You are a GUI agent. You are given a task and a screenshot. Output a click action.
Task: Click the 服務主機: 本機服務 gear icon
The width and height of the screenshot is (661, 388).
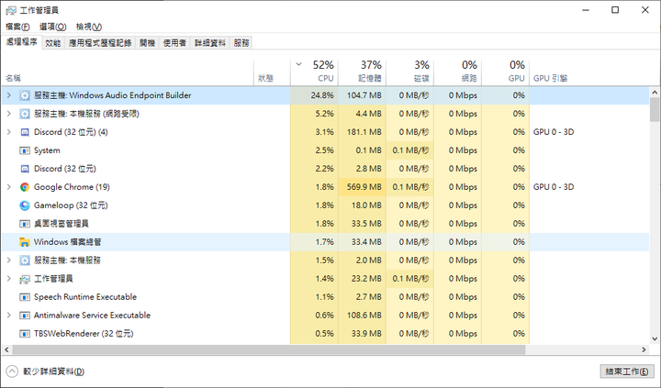pyautogui.click(x=25, y=261)
